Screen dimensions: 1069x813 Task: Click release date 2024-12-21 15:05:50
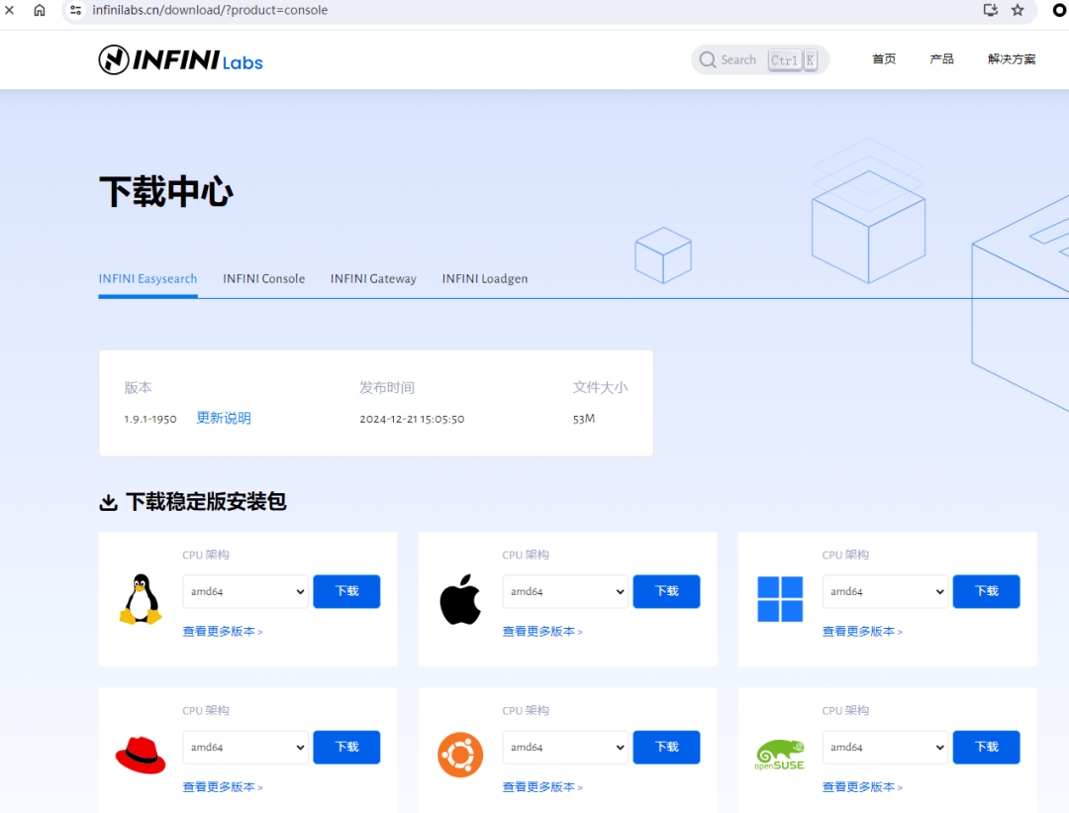(x=412, y=419)
